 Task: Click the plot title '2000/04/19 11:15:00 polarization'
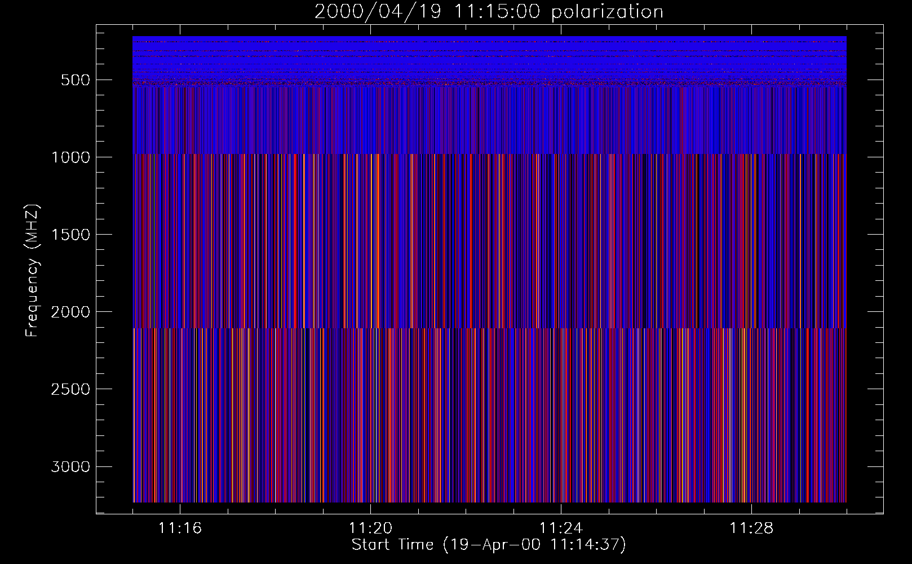[489, 11]
